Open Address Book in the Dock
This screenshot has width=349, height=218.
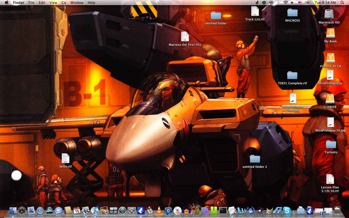68,210
